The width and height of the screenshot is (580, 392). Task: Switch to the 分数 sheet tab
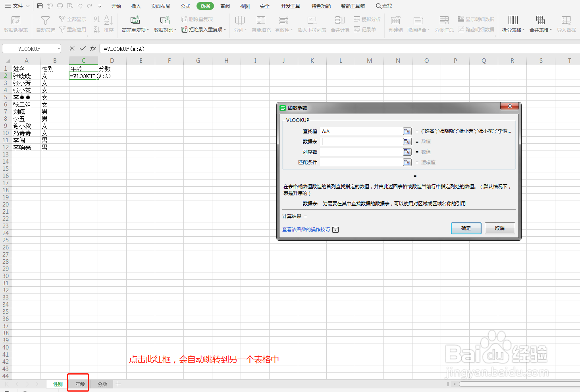[102, 384]
